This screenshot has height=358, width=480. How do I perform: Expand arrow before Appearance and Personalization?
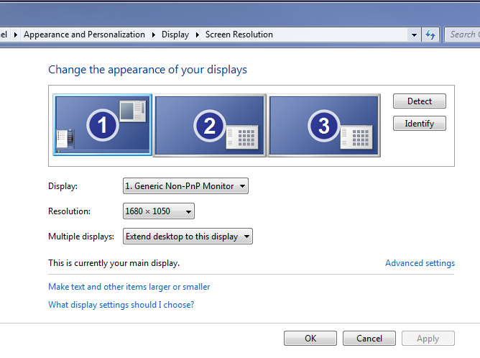[16, 35]
